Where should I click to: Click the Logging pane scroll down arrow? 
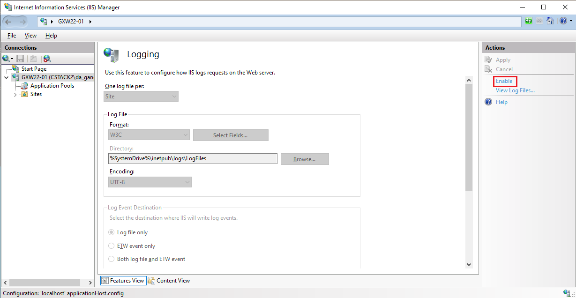[469, 265]
